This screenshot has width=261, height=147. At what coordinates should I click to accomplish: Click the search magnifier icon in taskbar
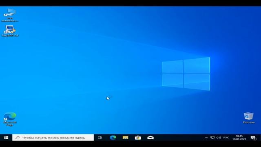pos(18,138)
